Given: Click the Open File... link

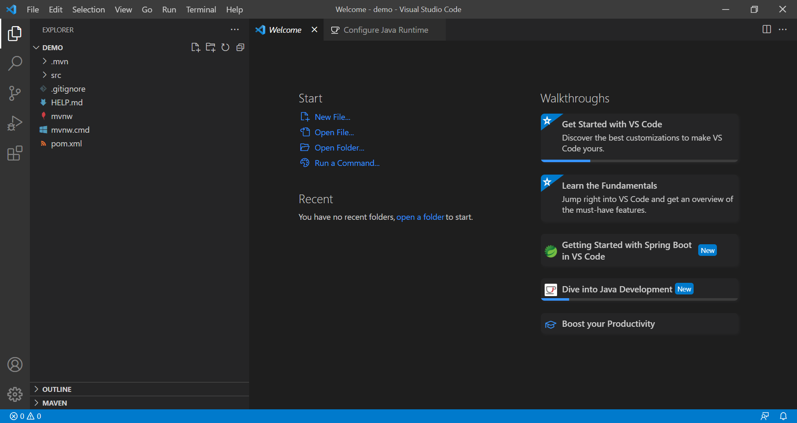Looking at the screenshot, I should click(334, 132).
